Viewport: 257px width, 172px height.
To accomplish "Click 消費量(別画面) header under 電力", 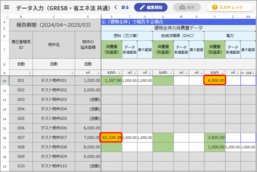I will pyautogui.click(x=215, y=49).
